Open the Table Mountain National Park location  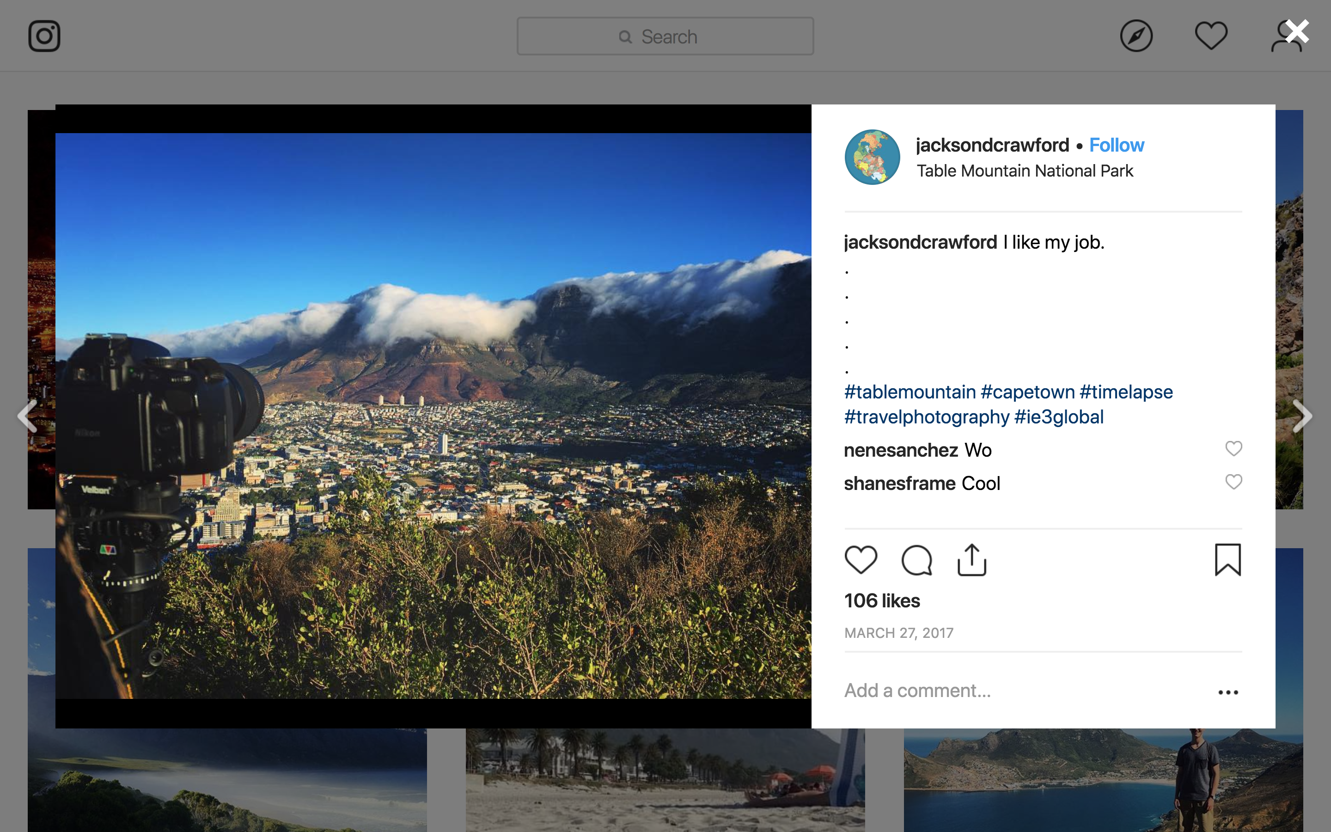pos(1025,171)
